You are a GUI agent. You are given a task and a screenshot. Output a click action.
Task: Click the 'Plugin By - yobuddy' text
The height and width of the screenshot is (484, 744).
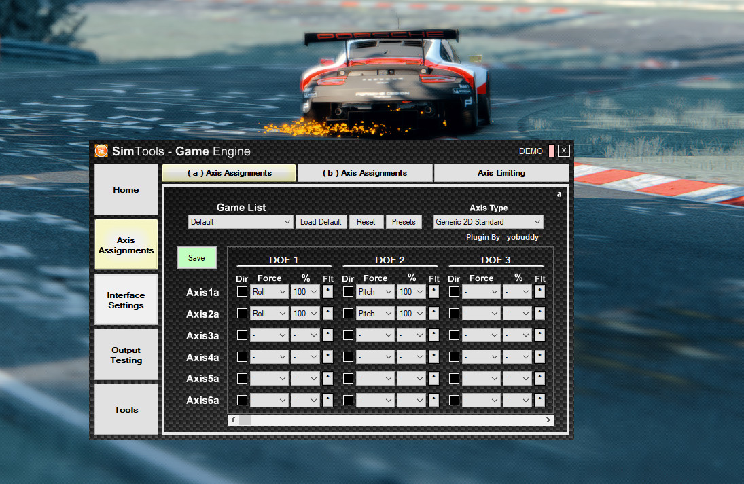pyautogui.click(x=502, y=237)
